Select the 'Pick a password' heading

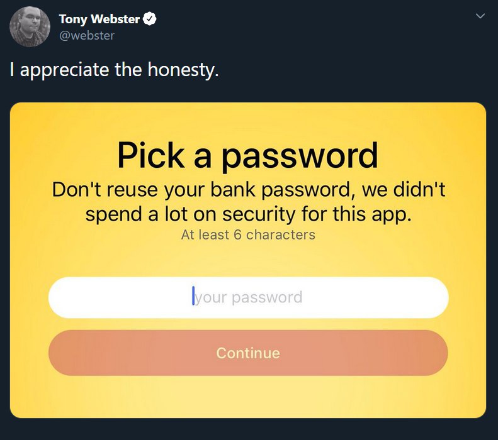[x=247, y=157]
